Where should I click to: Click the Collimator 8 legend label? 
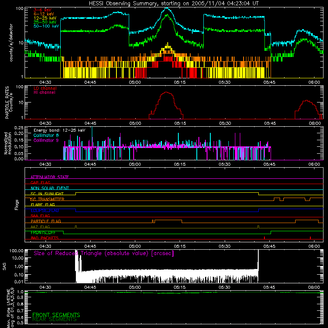point(46,135)
